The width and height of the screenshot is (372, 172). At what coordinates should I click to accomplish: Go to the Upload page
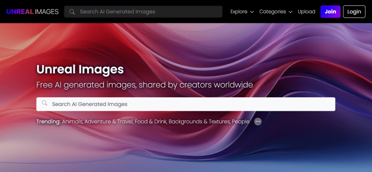(307, 12)
